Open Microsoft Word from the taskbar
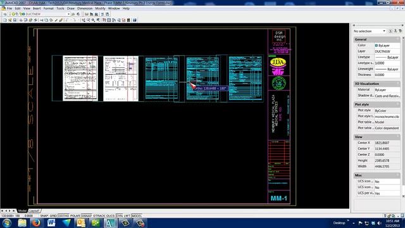The width and height of the screenshot is (405, 228). click(51, 223)
